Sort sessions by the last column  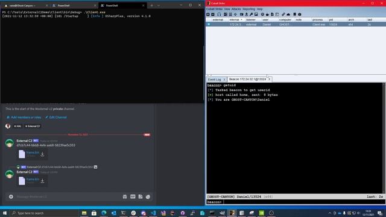coord(370,20)
